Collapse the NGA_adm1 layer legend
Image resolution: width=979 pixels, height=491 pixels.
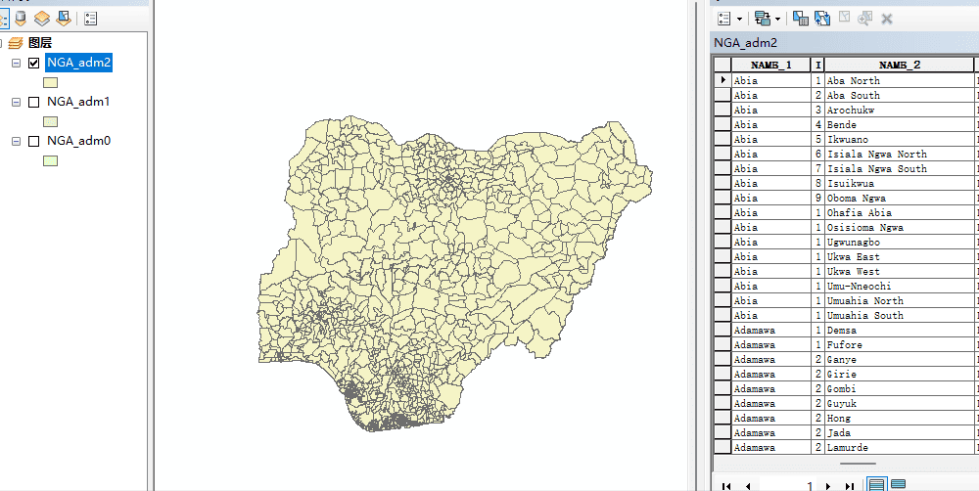pos(16,103)
